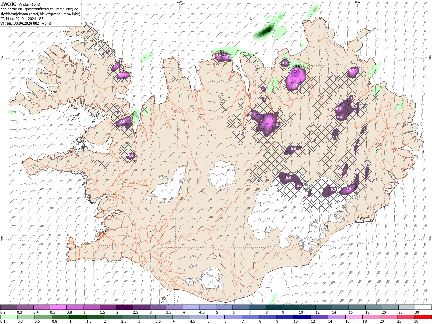Select the white snow legend swatch at 30
Viewport: 432px width, 324px height.
[x=423, y=307]
